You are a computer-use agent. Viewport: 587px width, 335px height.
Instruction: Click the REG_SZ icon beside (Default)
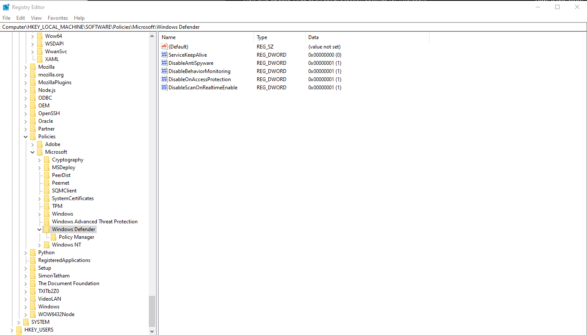164,46
